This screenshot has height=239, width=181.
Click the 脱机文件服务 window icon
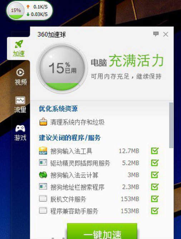tap(43, 199)
